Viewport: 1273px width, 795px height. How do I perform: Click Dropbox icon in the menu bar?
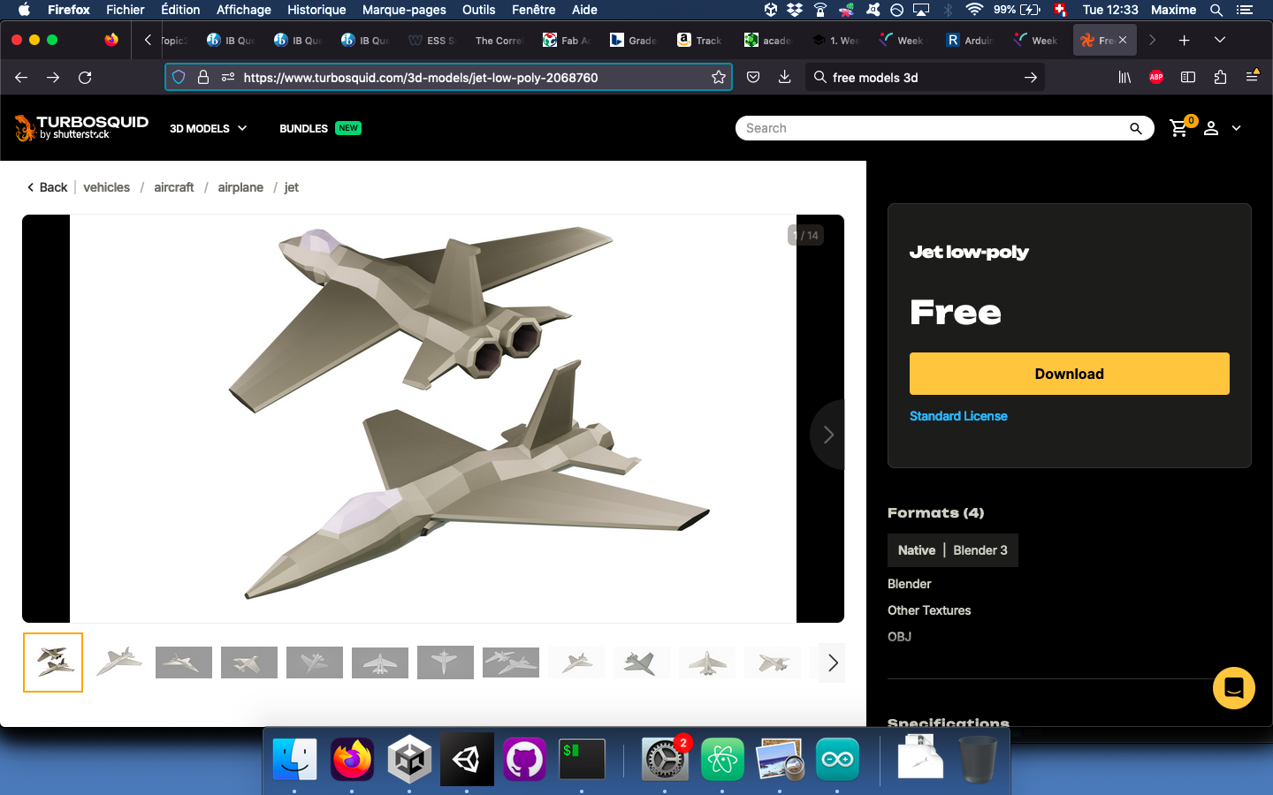tap(795, 10)
